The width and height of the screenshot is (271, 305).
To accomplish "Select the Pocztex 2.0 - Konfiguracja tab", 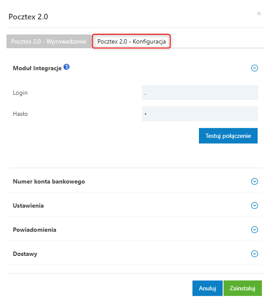I will [x=131, y=41].
